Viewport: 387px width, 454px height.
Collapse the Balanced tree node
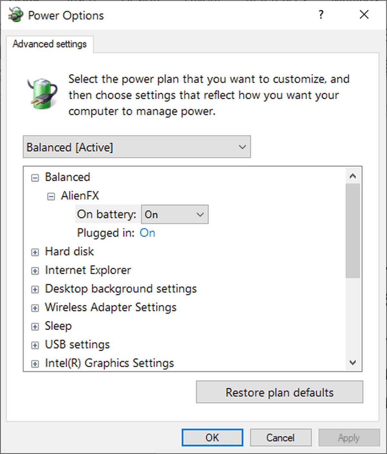35,178
